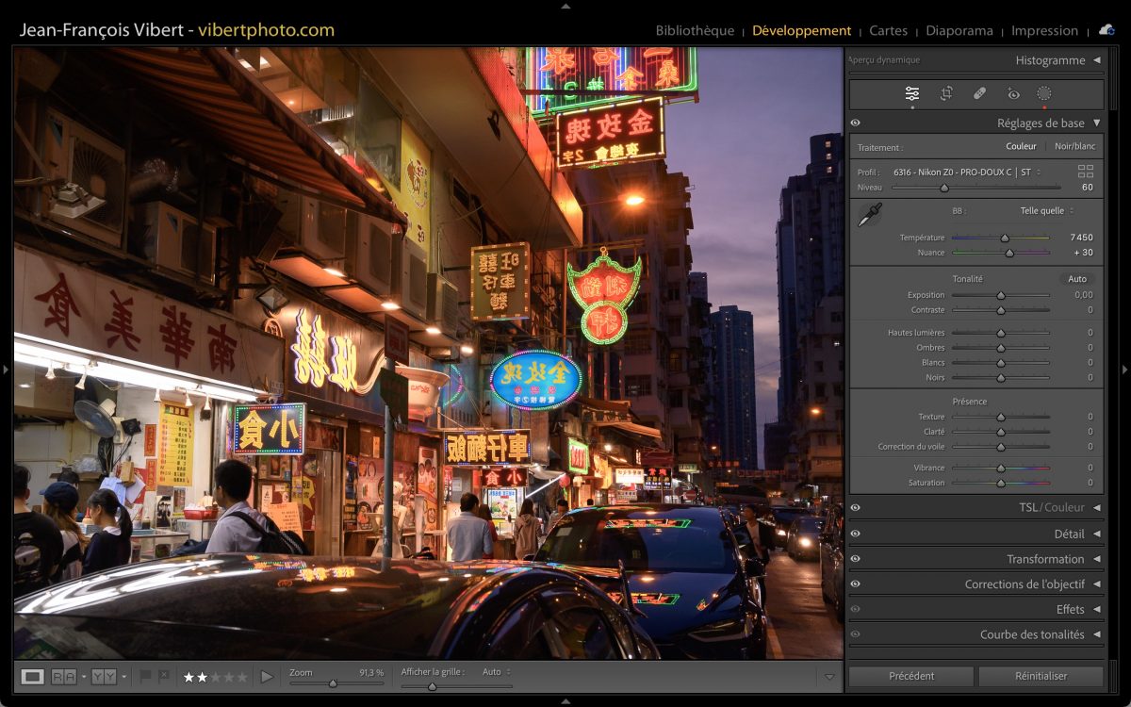Set treatment to Noir/blanc
The width and height of the screenshot is (1131, 707).
pyautogui.click(x=1074, y=146)
